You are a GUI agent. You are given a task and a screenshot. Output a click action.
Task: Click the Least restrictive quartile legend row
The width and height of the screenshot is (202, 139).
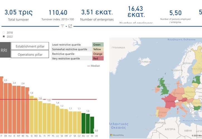(x=77, y=44)
